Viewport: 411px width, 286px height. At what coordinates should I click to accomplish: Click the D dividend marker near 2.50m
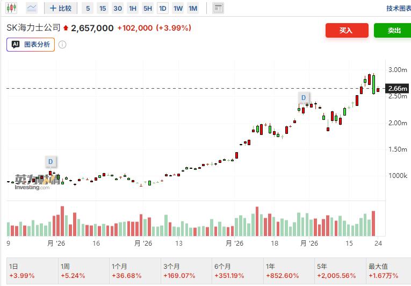(303, 98)
